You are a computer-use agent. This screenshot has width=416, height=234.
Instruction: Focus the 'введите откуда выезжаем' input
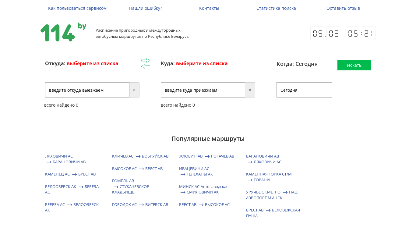click(87, 90)
